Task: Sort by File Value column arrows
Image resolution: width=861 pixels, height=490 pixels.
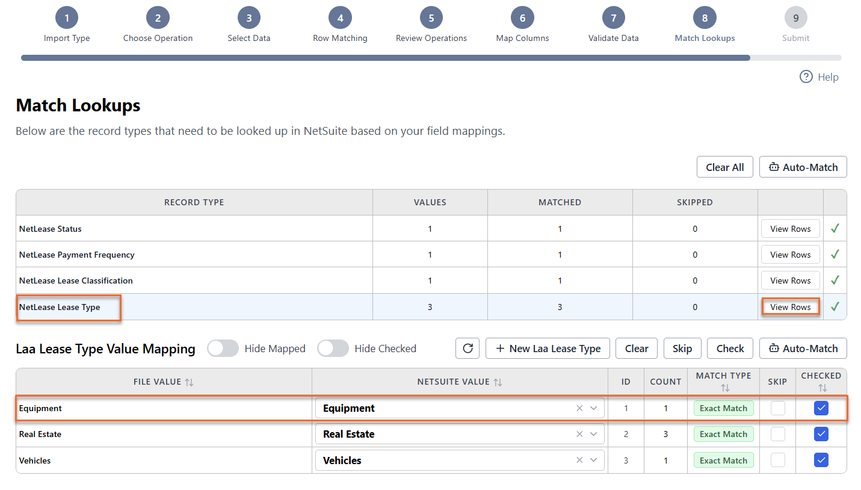Action: [x=189, y=382]
